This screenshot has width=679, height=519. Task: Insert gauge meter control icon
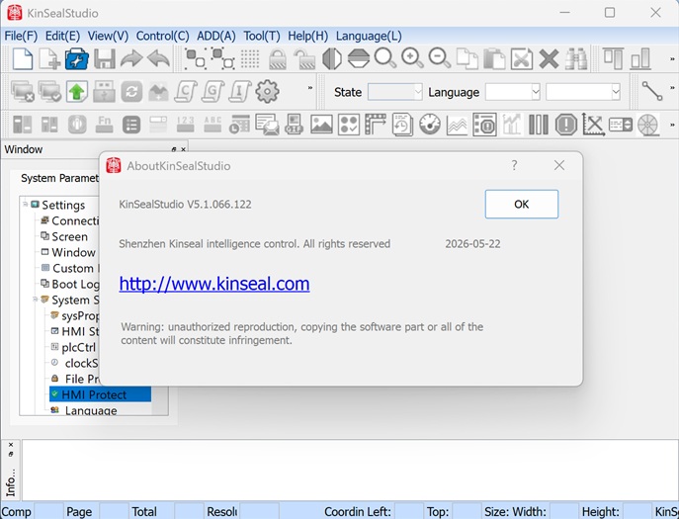point(430,125)
